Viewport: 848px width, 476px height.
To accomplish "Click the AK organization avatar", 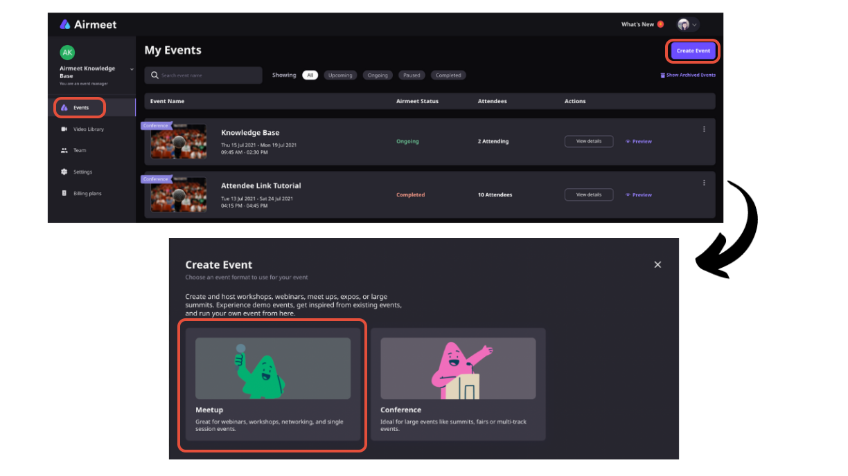I will tap(67, 53).
